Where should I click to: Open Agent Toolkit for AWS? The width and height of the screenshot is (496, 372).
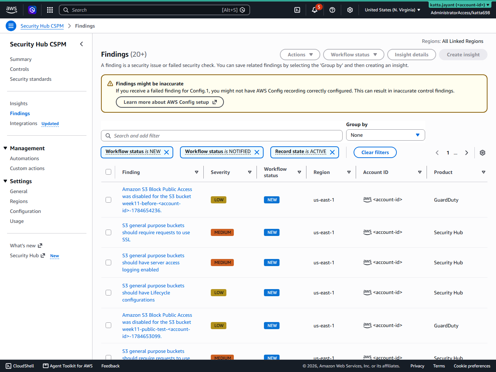pos(68,366)
